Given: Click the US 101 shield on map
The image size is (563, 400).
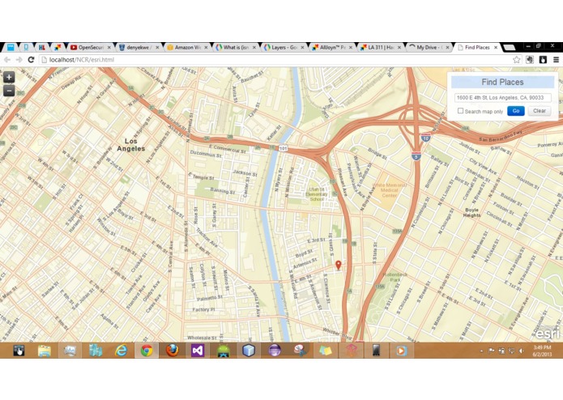Looking at the screenshot, I should [x=284, y=148].
